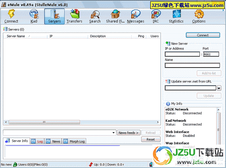226x168 pixels.
Task: Click the Servers (0) list header icon
Action: [x=5, y=29]
